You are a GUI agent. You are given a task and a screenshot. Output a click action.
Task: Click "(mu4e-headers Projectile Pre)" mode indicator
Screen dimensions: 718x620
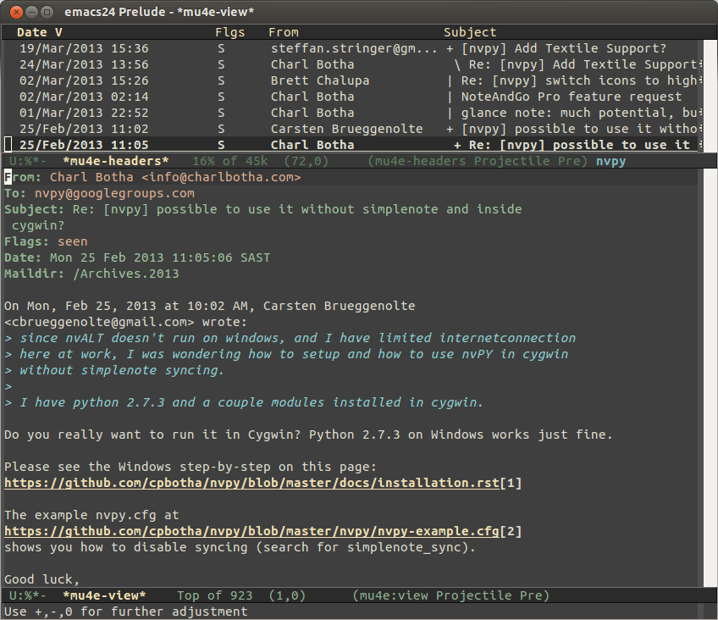[478, 161]
